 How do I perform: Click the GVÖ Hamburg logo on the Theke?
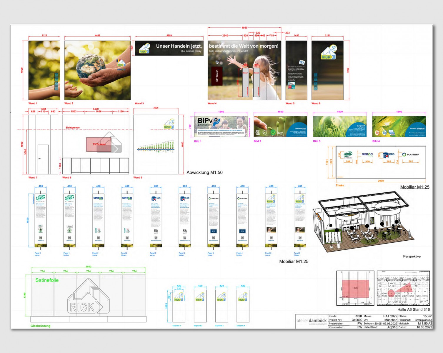pos(348,155)
